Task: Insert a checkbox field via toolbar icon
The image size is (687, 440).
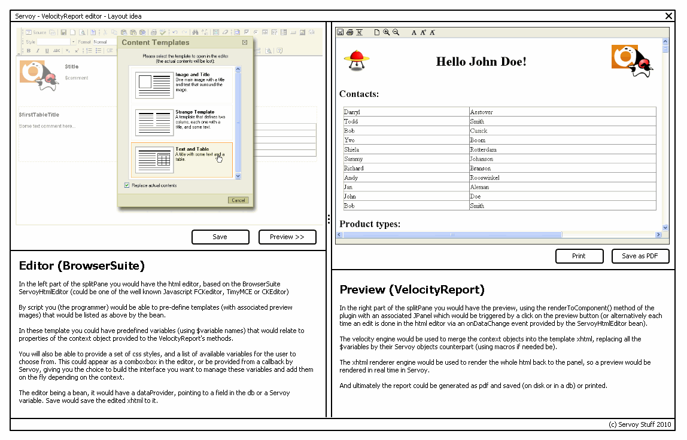Action: click(x=247, y=32)
